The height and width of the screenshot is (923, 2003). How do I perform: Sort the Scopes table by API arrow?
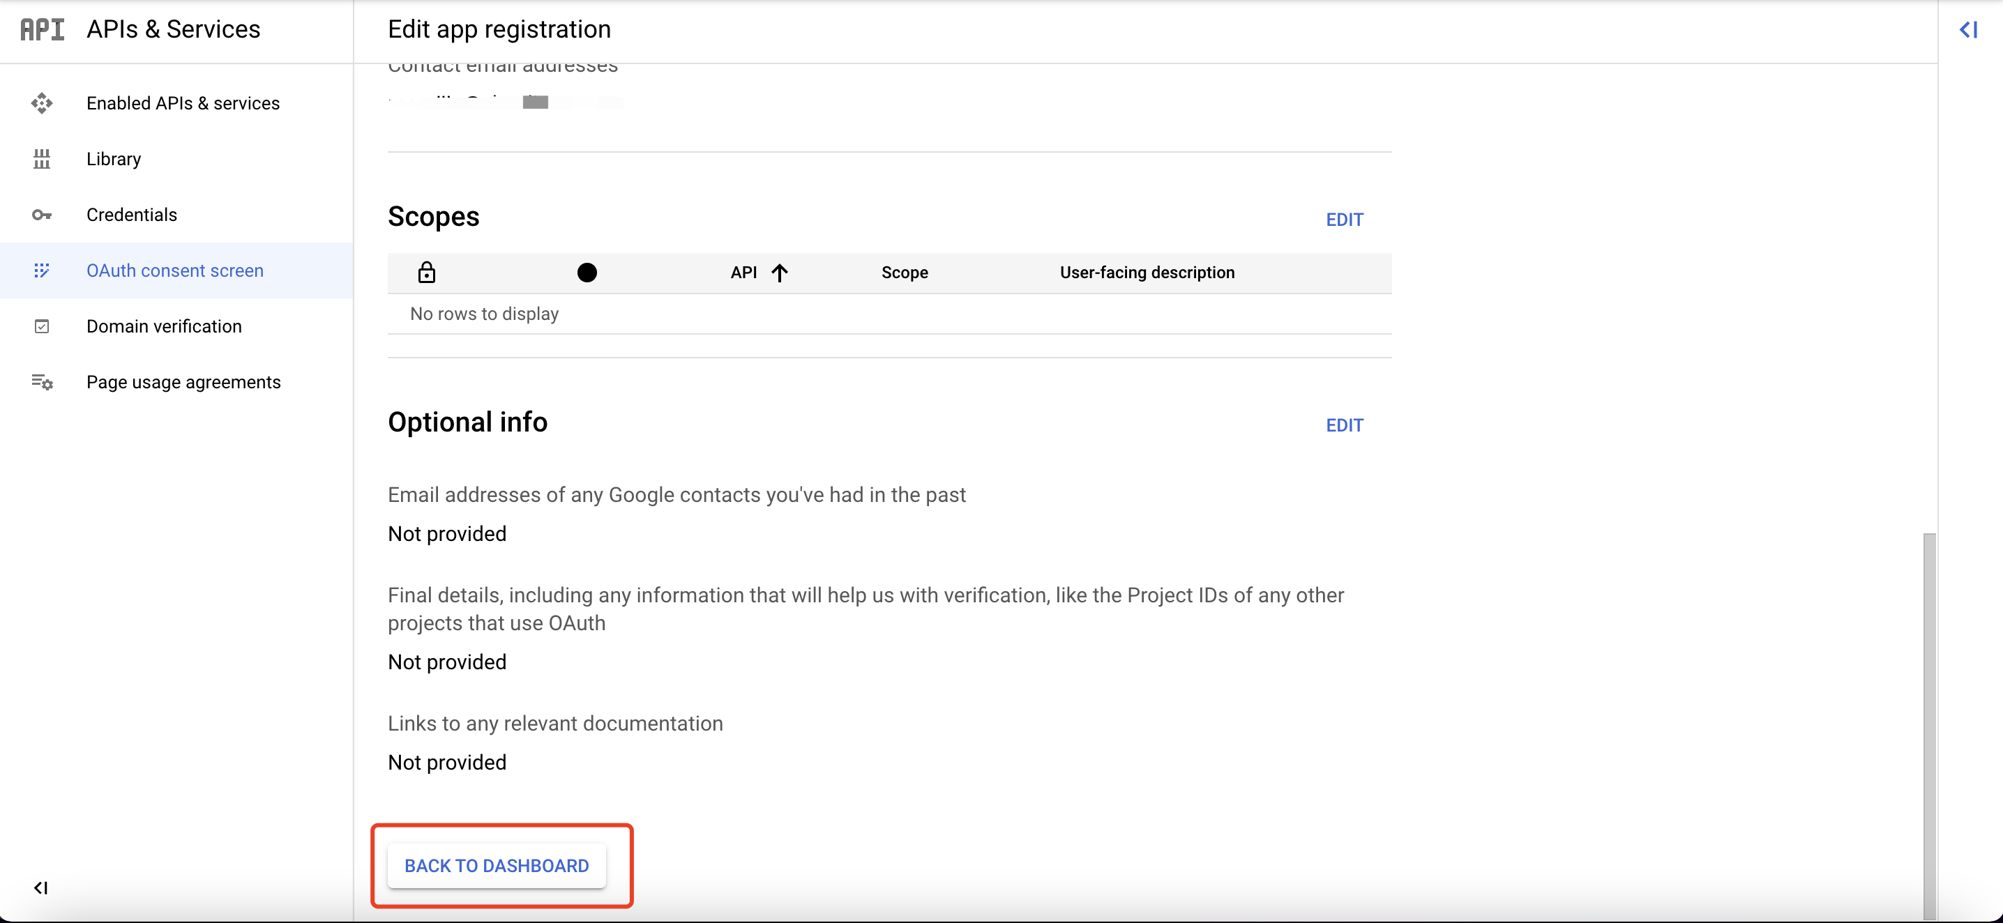point(779,273)
